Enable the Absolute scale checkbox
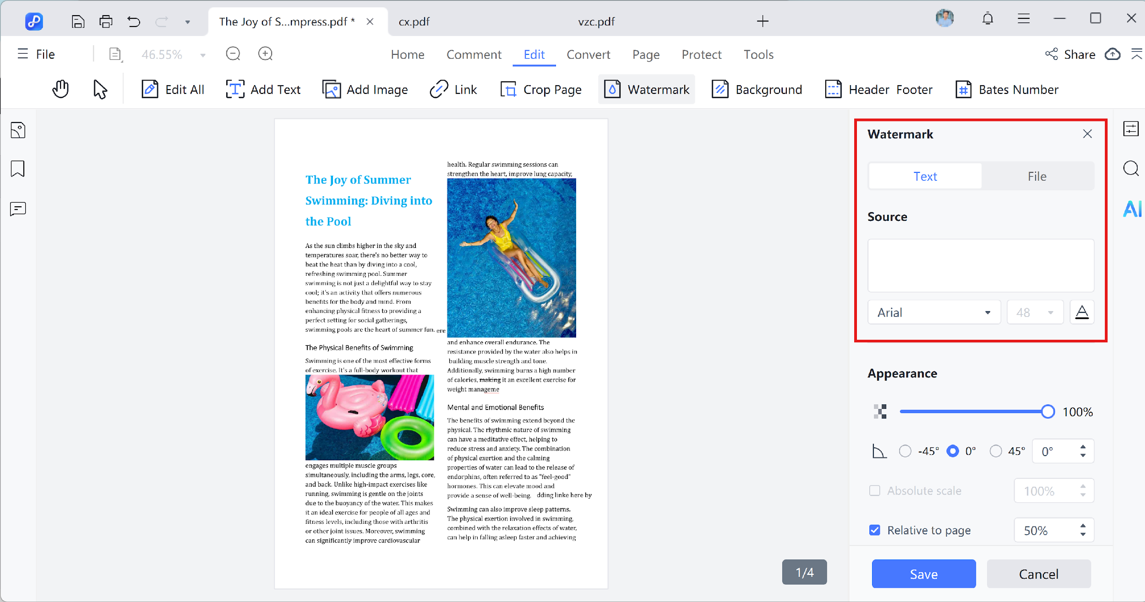Image resolution: width=1145 pixels, height=602 pixels. point(875,490)
